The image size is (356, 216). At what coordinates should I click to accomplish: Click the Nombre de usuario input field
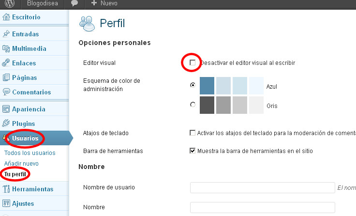[262, 187]
